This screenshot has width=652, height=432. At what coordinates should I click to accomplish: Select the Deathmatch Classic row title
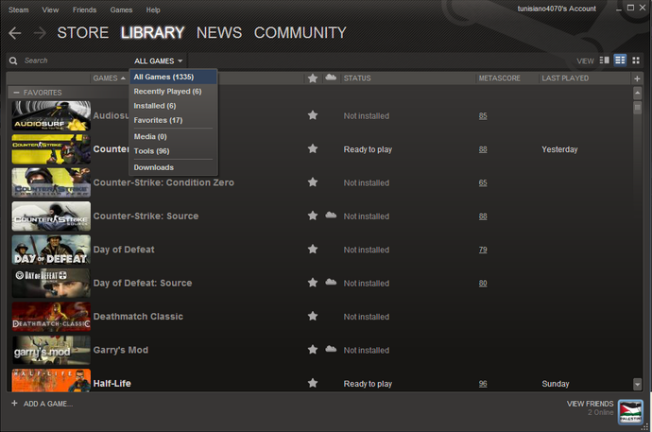(138, 317)
